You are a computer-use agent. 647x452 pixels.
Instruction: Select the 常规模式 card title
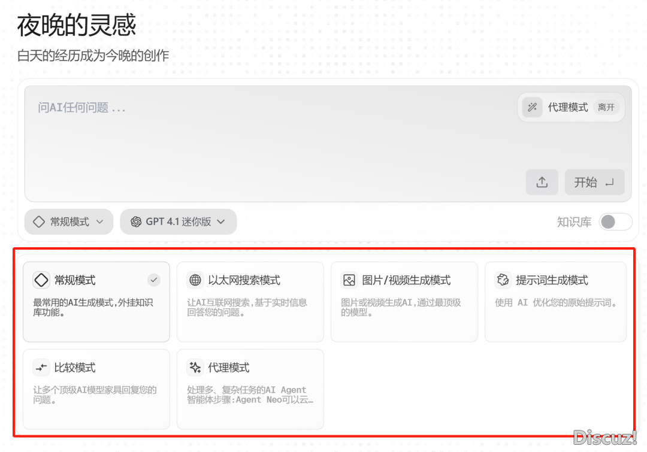pos(75,280)
